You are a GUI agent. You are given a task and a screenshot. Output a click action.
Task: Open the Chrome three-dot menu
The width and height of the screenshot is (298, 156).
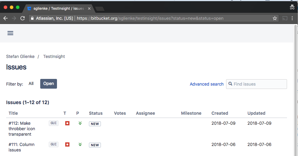[292, 18]
